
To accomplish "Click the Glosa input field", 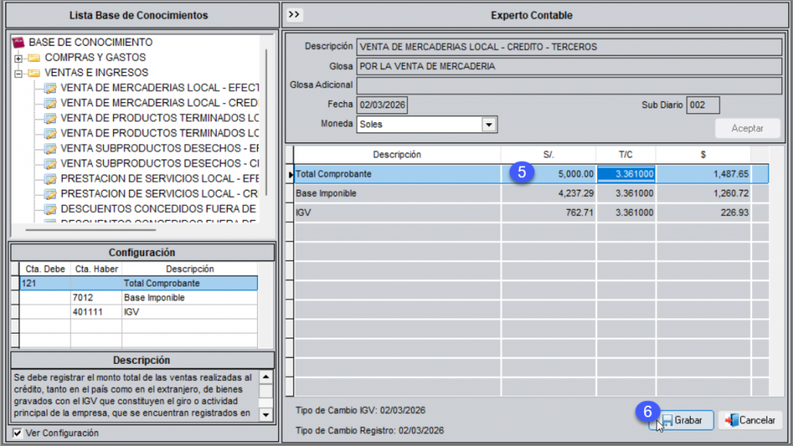I will coord(569,67).
